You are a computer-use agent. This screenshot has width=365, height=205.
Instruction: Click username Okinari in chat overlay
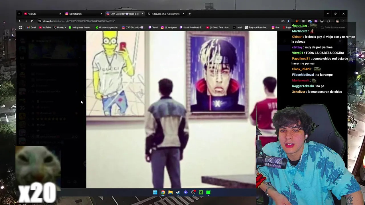[x=297, y=37]
